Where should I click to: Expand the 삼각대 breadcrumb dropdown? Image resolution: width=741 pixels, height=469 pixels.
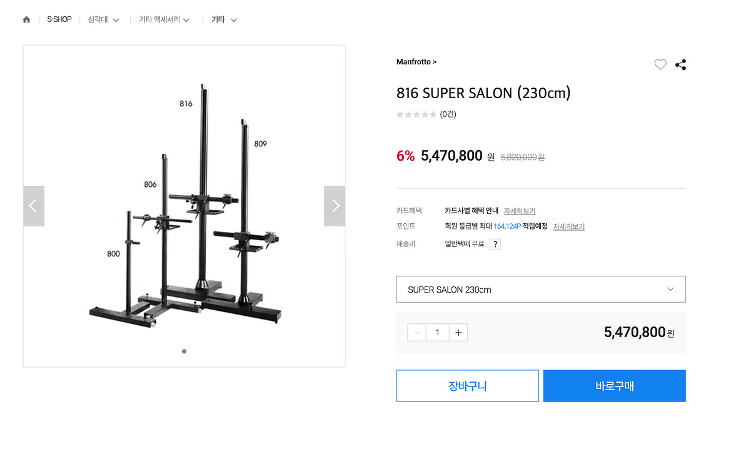pyautogui.click(x=103, y=20)
